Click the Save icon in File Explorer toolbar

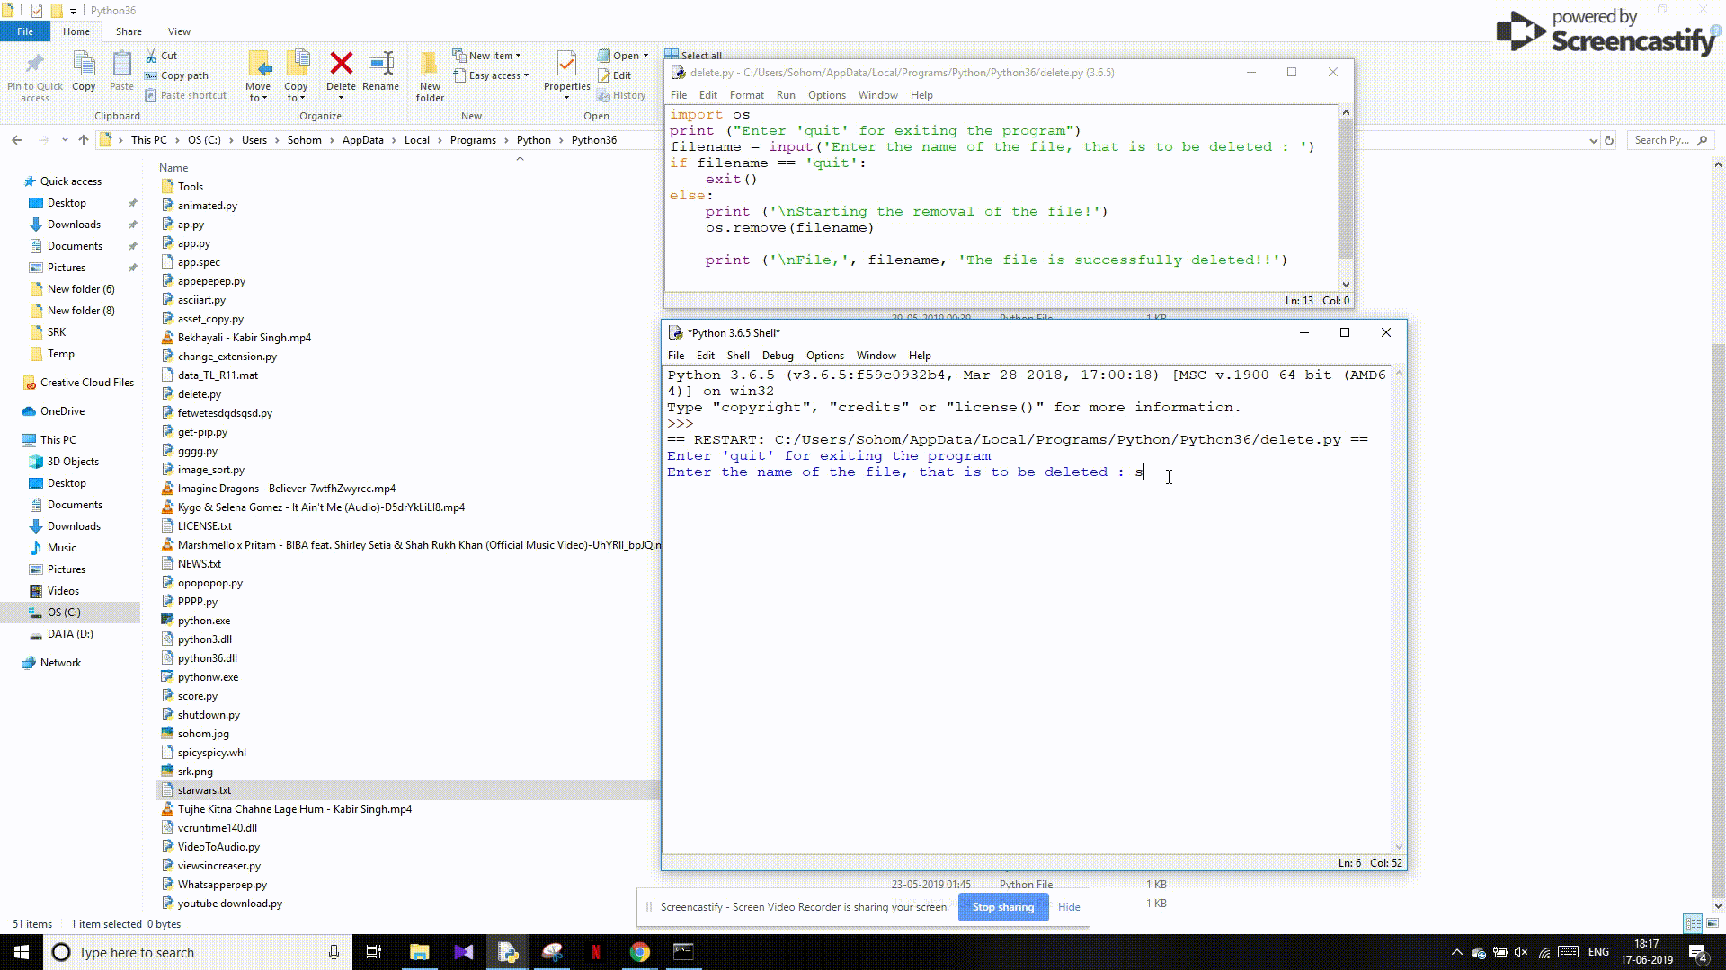click(36, 10)
